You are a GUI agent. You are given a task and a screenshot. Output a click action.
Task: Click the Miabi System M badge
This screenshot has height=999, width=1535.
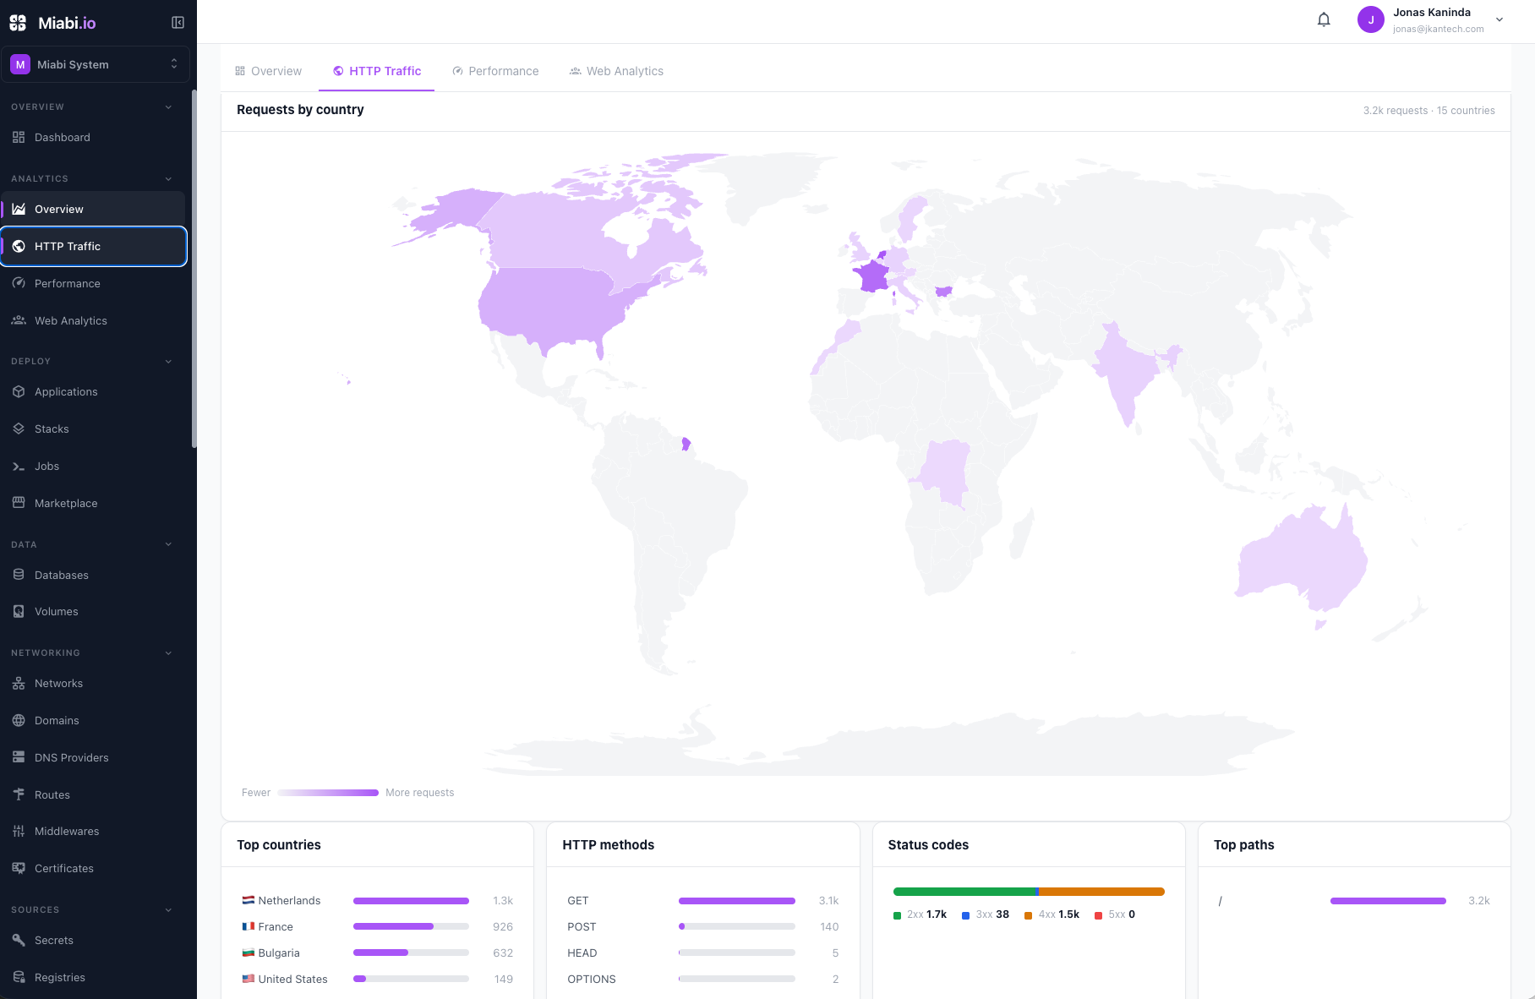pos(20,64)
